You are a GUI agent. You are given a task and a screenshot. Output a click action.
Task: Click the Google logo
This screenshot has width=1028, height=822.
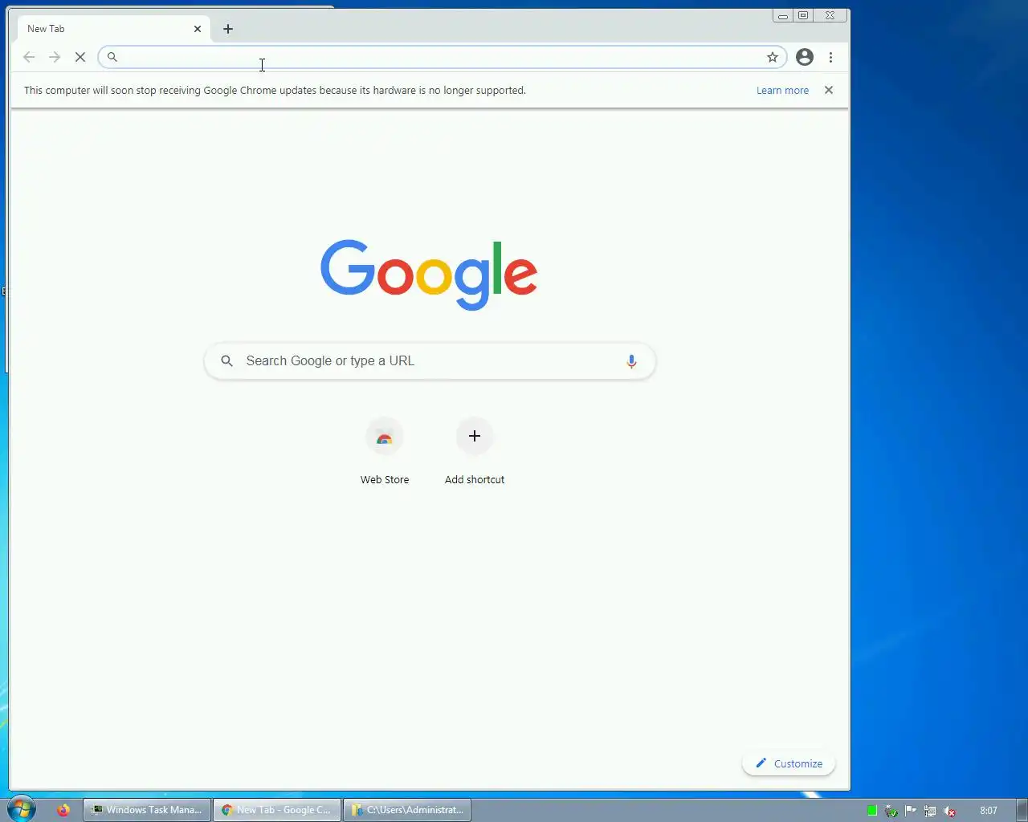pyautogui.click(x=429, y=274)
